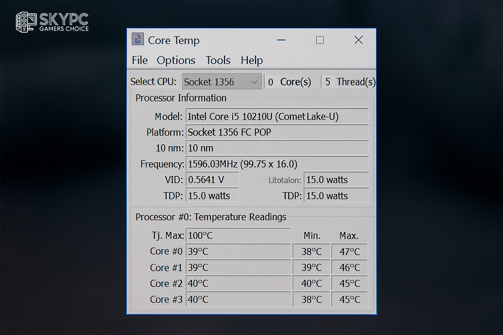Click Core #0 minimum temperature 38°C
503x335 pixels.
(311, 251)
